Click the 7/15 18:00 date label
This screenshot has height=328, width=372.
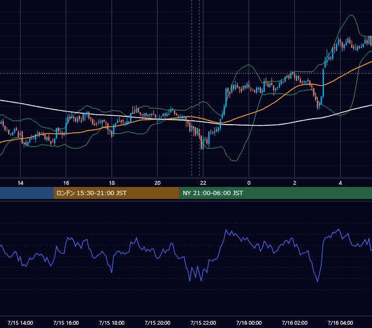pyautogui.click(x=112, y=323)
